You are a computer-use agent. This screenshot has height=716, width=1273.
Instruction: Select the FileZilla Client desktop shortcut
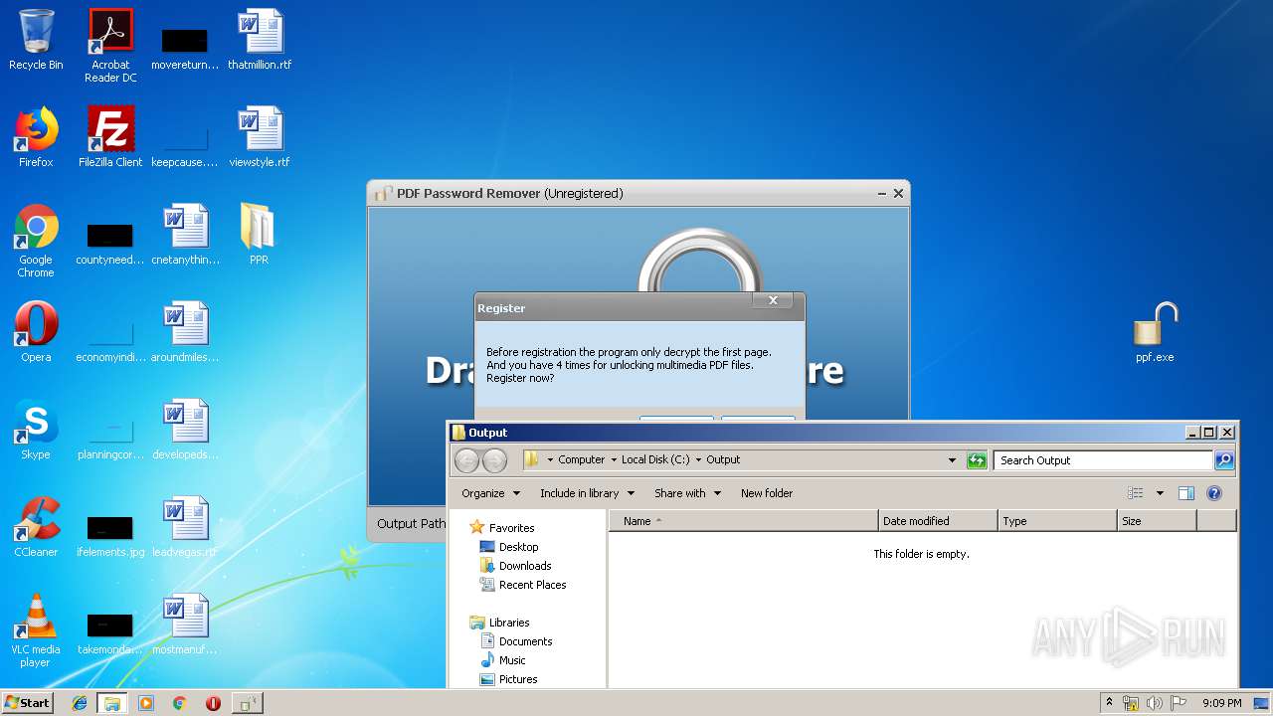[110, 137]
